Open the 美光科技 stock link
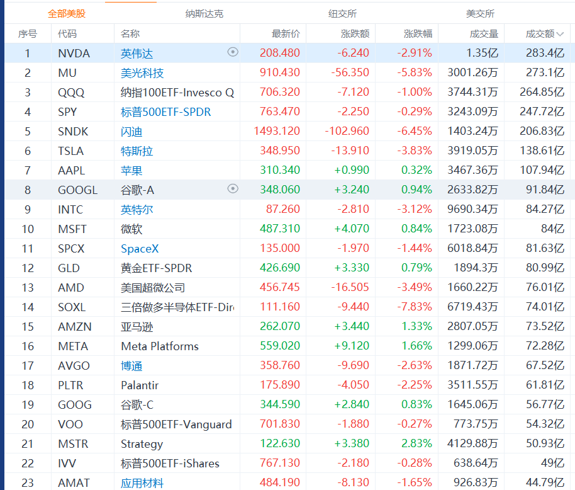 [142, 73]
